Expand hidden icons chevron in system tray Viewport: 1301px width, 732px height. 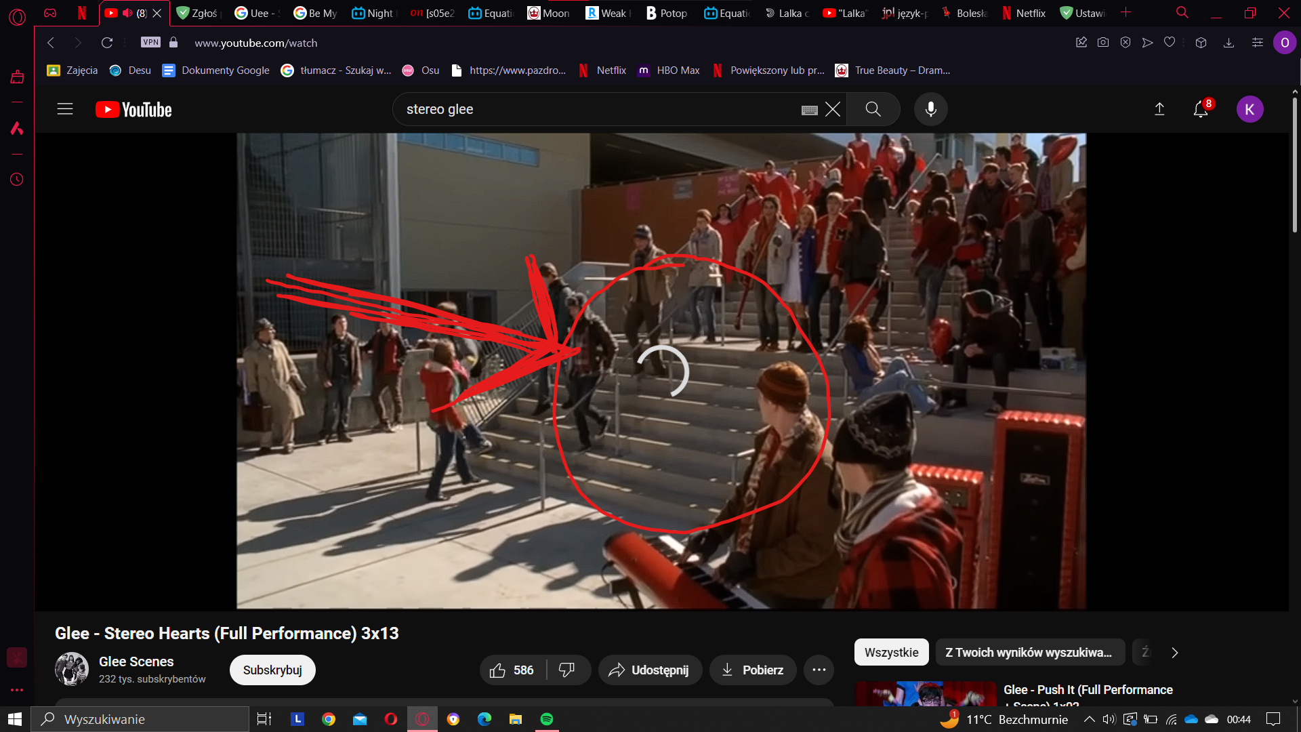coord(1090,719)
